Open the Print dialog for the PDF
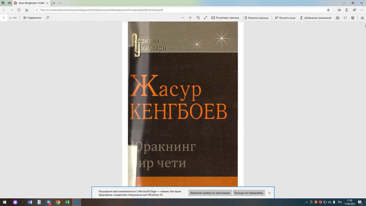 pyautogui.click(x=337, y=18)
